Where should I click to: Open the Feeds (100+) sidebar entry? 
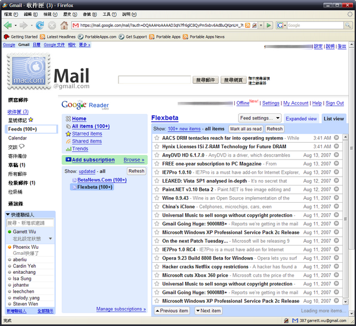point(31,129)
